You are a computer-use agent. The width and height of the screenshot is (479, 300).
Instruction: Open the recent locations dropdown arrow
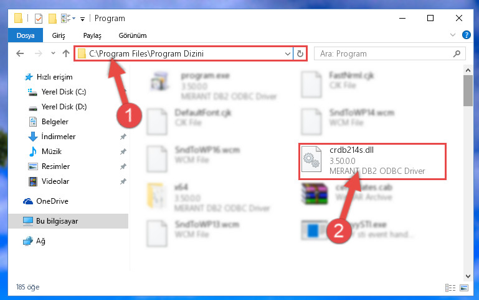pos(53,53)
